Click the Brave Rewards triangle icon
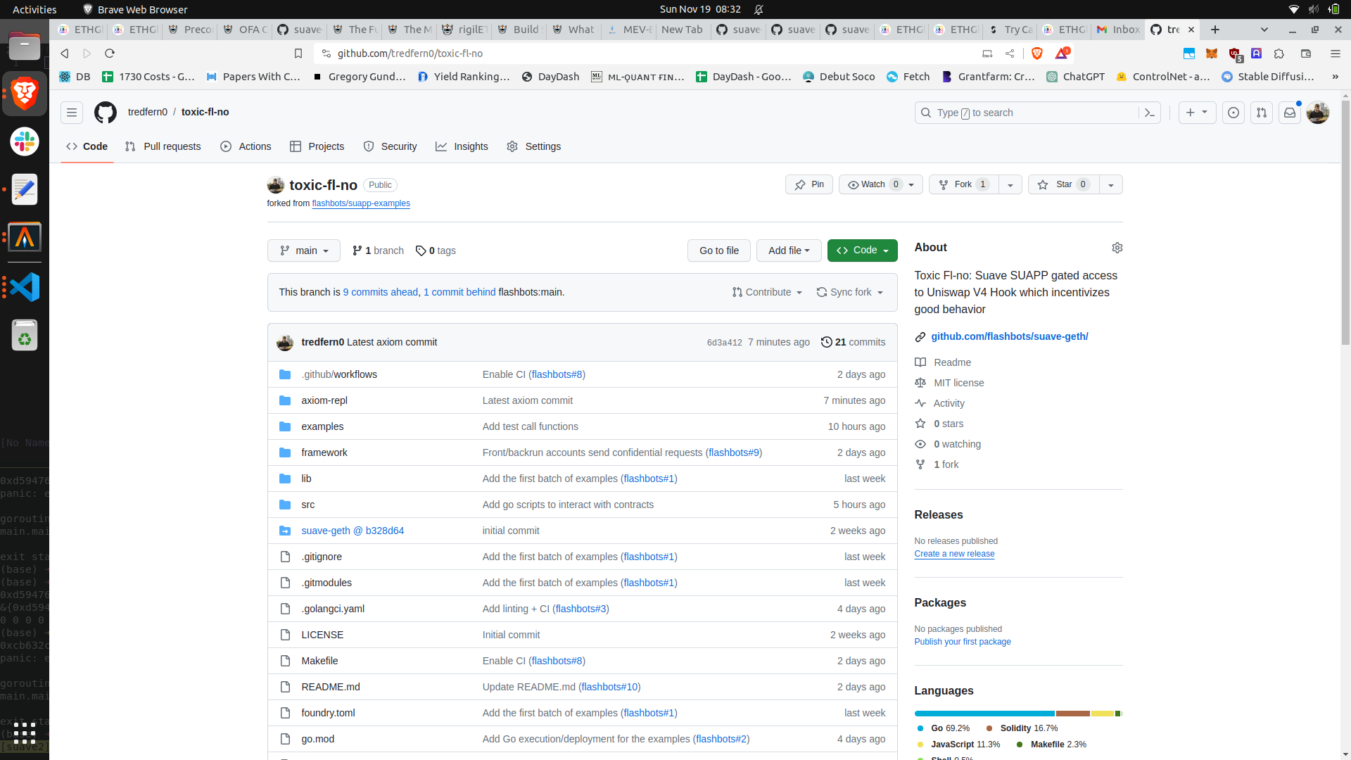1351x760 pixels. (1062, 53)
